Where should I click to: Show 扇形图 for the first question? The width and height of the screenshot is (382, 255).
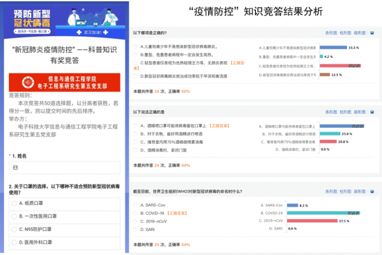click(359, 31)
